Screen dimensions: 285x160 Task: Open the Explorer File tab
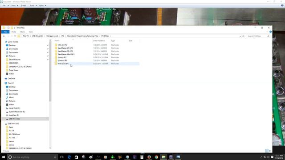click(5, 32)
